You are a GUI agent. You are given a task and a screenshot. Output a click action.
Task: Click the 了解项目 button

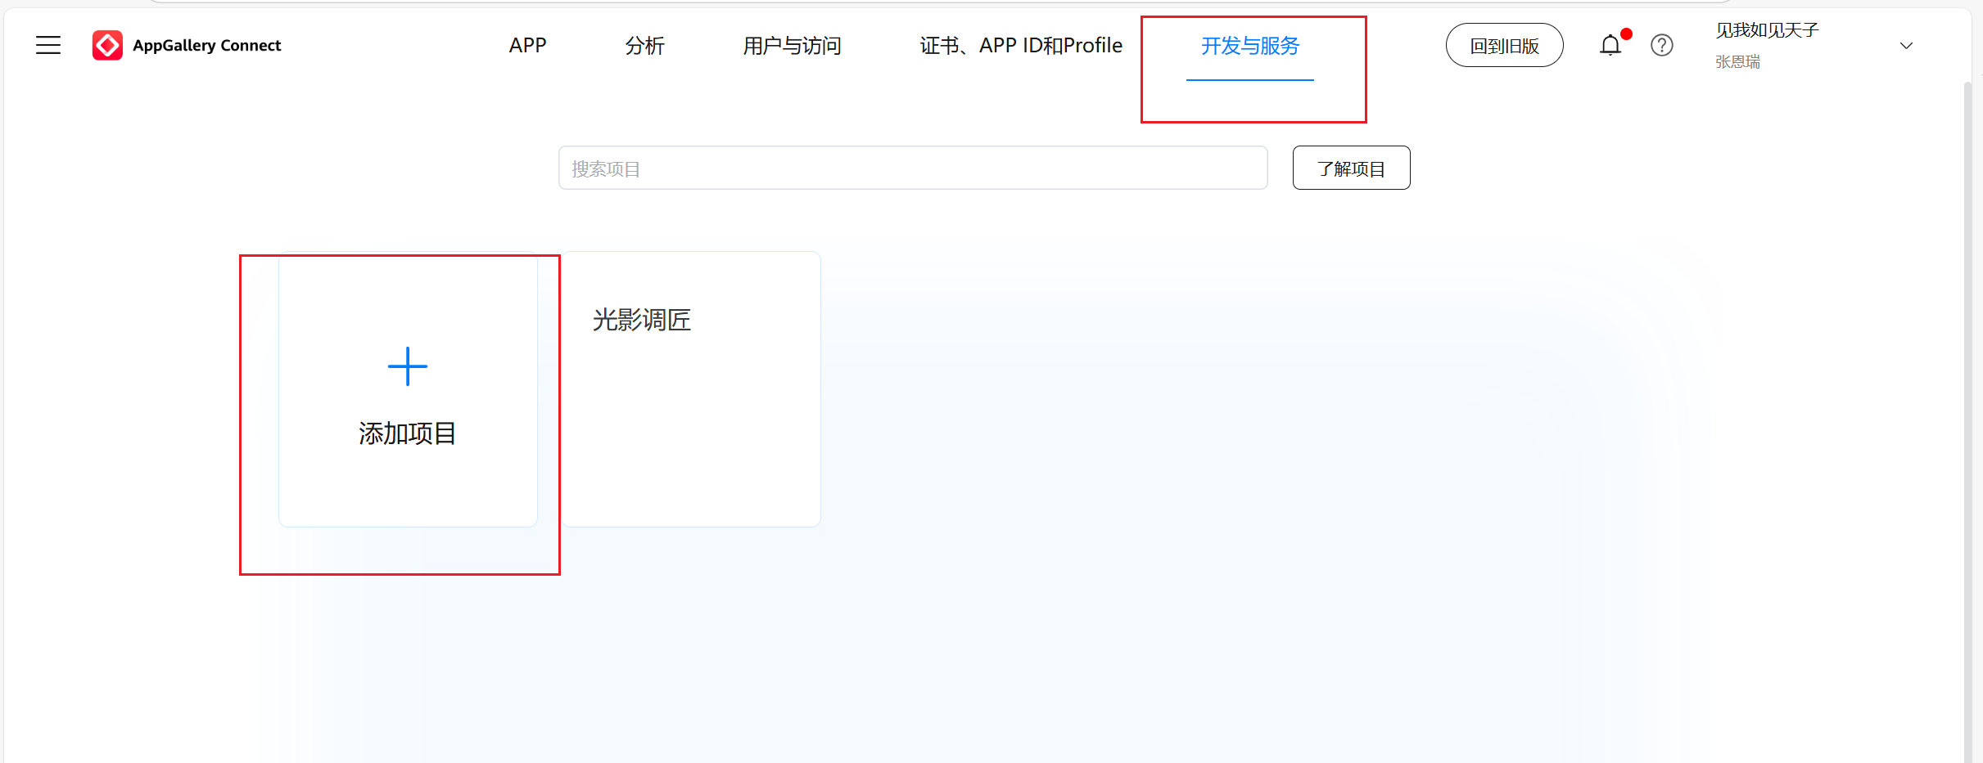point(1352,168)
